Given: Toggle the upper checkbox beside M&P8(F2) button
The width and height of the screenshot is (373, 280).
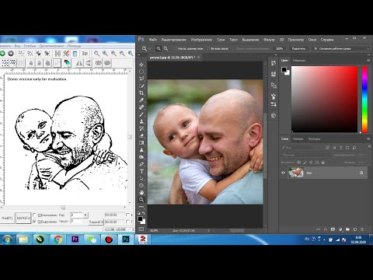Looking at the screenshot, I should 34,215.
